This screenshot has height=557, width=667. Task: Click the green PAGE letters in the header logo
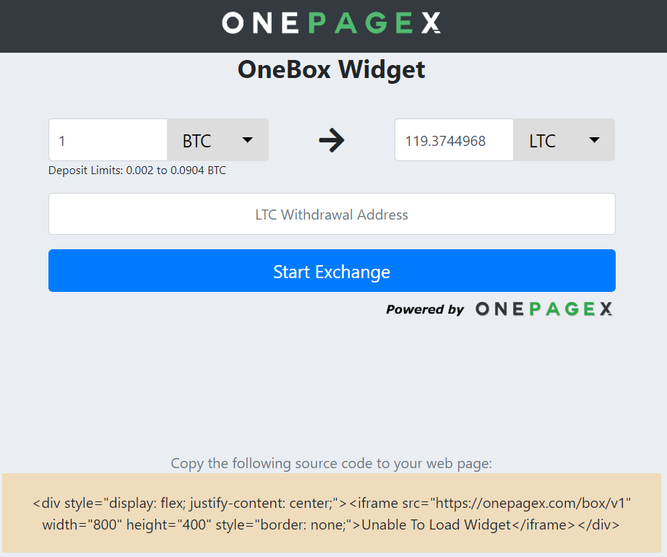(x=361, y=23)
